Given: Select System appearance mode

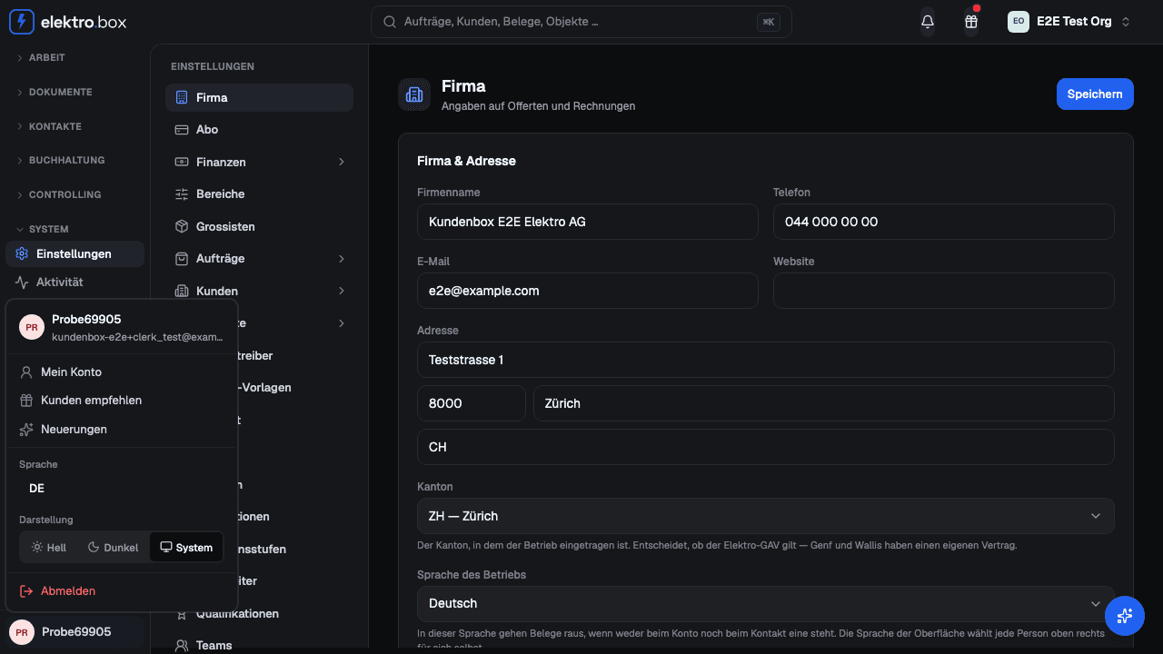Looking at the screenshot, I should [x=186, y=548].
